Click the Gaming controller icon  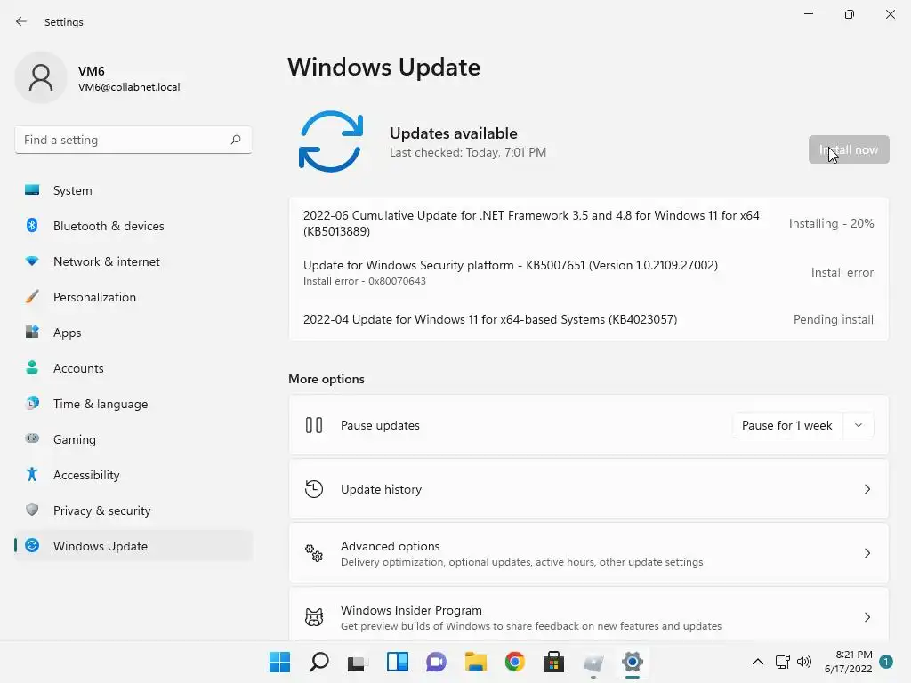tap(32, 438)
